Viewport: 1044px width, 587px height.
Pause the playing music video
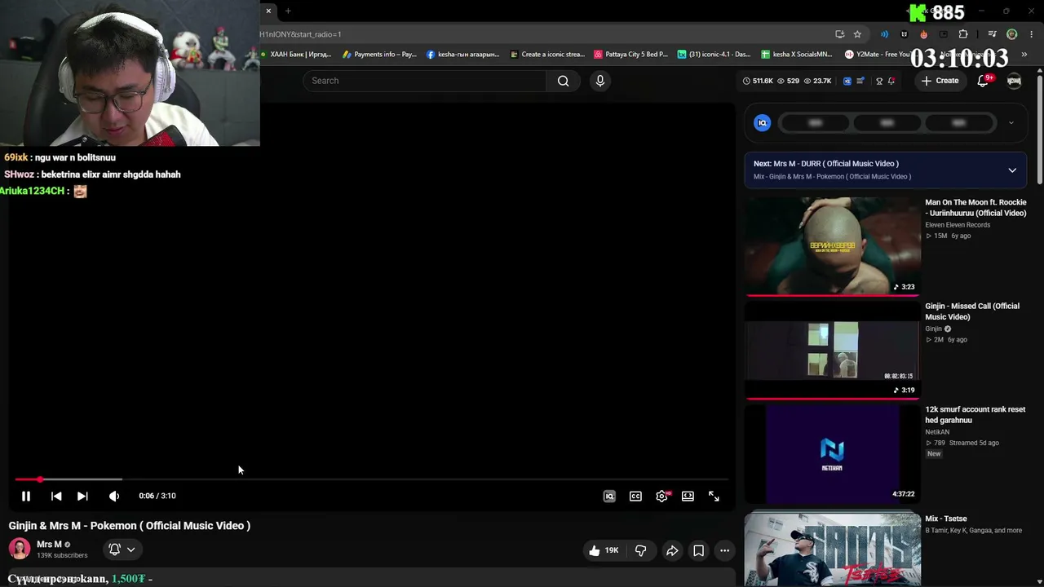coord(26,496)
